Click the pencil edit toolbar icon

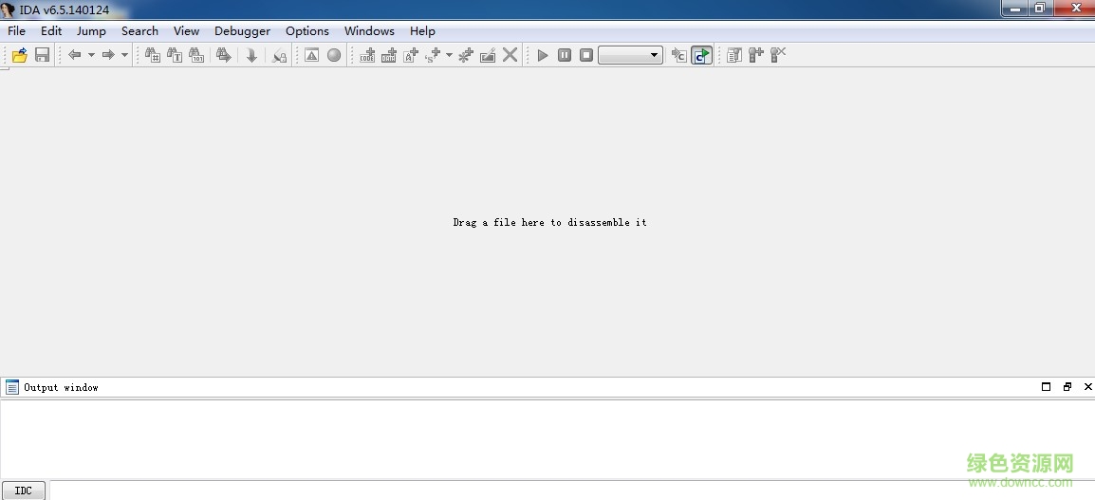(x=488, y=54)
